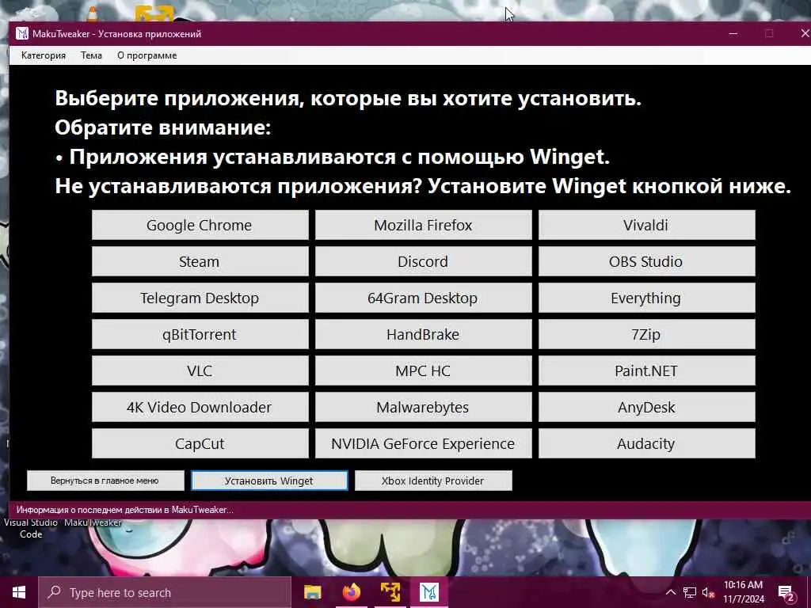Install 4K Video Downloader
The height and width of the screenshot is (608, 811).
(x=200, y=407)
